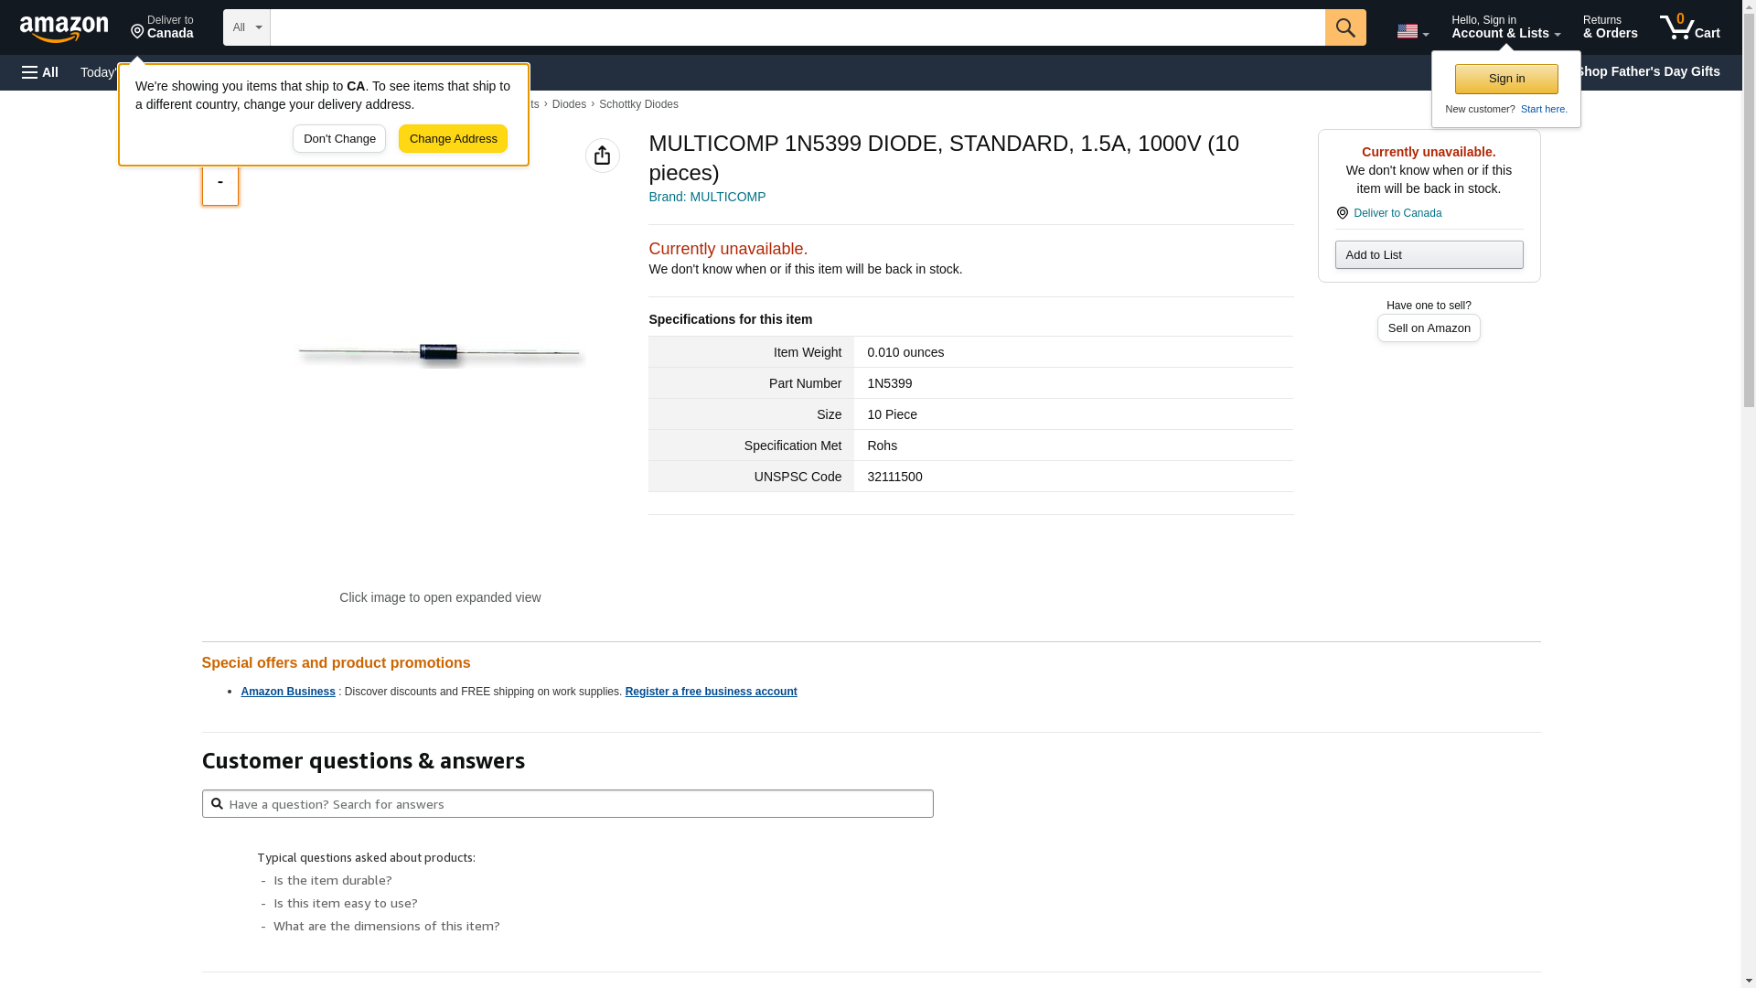The height and width of the screenshot is (988, 1756).
Task: Click the Have a question search field
Action: click(567, 803)
